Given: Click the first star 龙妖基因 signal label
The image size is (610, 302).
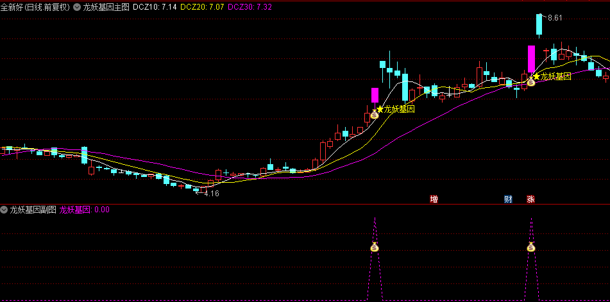Looking at the screenshot, I should point(396,109).
